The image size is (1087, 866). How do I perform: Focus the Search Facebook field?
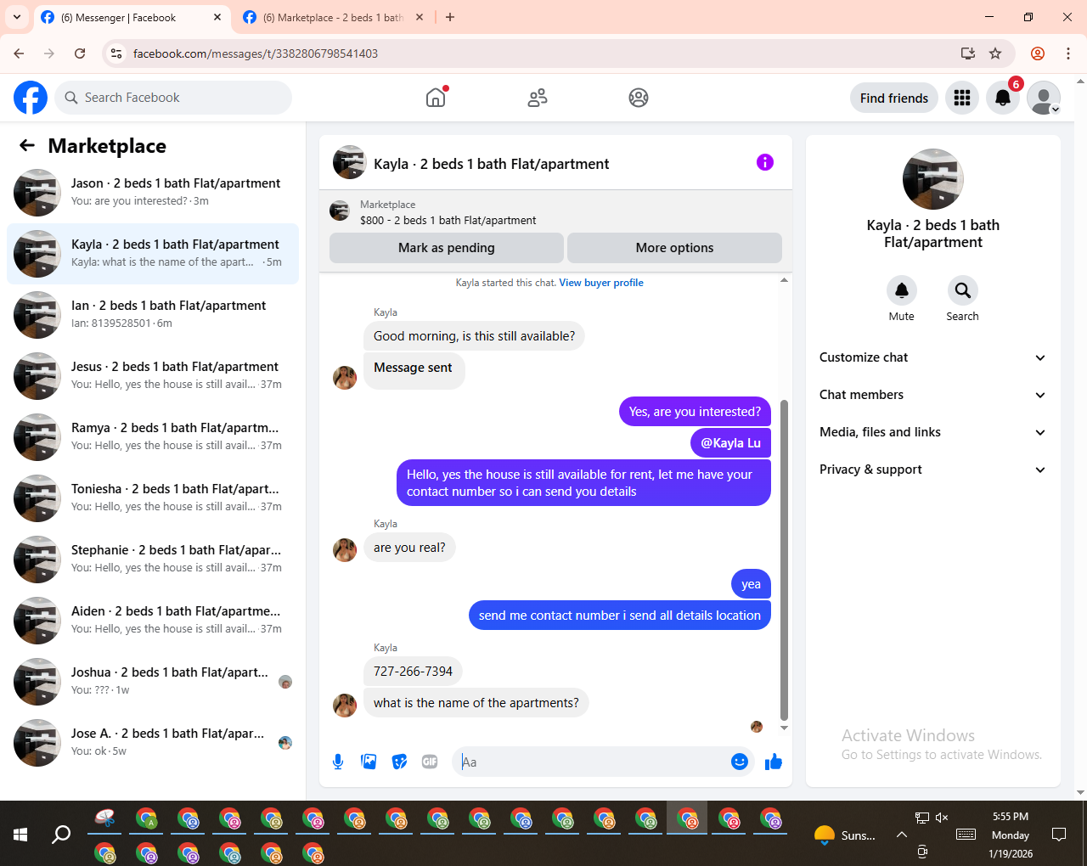click(173, 98)
